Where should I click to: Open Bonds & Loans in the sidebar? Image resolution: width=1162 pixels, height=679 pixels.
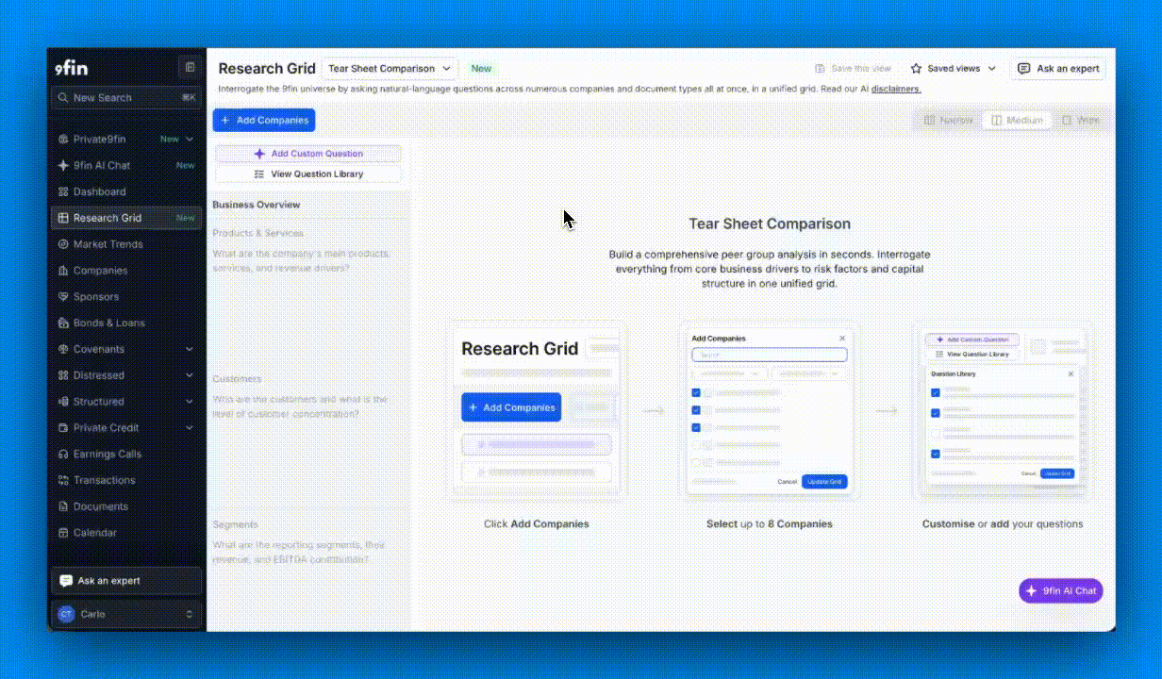coord(126,323)
